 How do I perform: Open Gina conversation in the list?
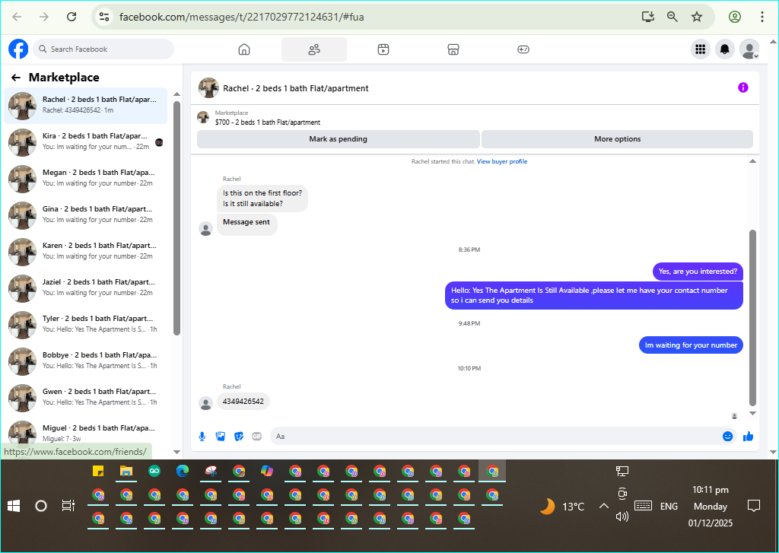point(85,215)
